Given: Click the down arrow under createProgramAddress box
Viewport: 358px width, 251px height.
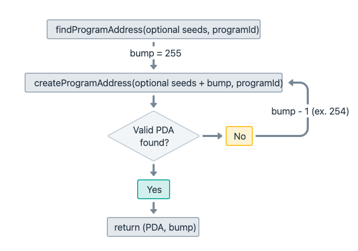Looking at the screenshot, I should pyautogui.click(x=154, y=101).
